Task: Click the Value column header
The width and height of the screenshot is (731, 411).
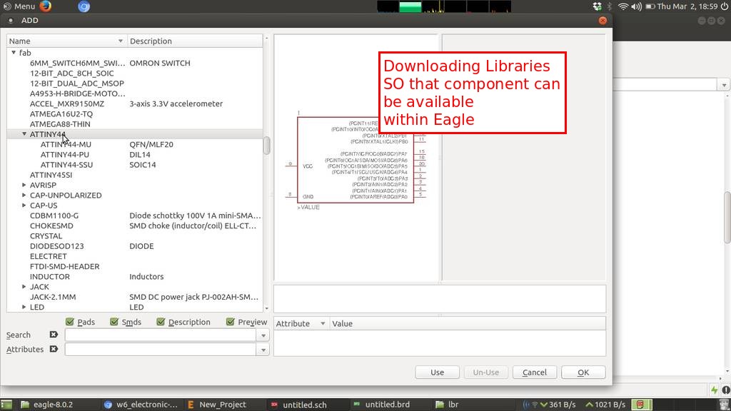Action: coord(468,323)
